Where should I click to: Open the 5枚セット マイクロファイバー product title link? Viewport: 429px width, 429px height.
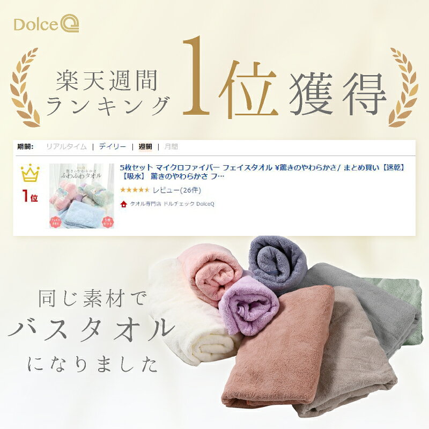pos(262,172)
